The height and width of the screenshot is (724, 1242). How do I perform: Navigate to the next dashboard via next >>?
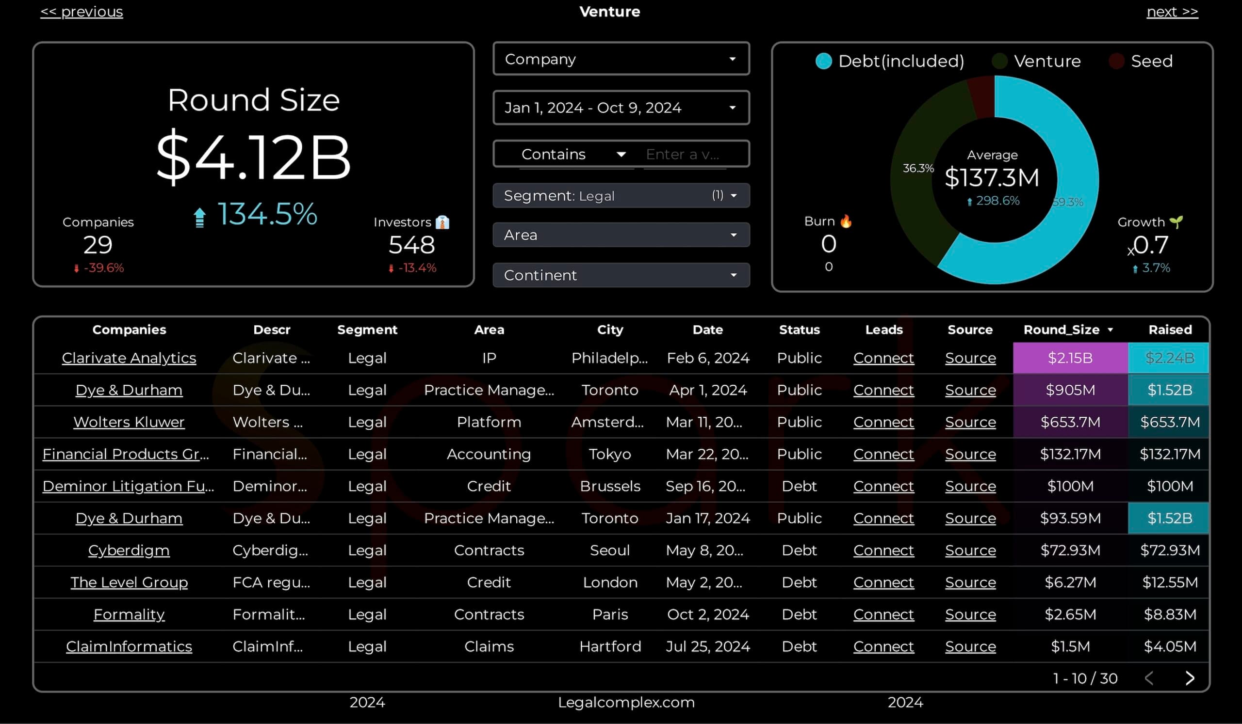point(1172,11)
